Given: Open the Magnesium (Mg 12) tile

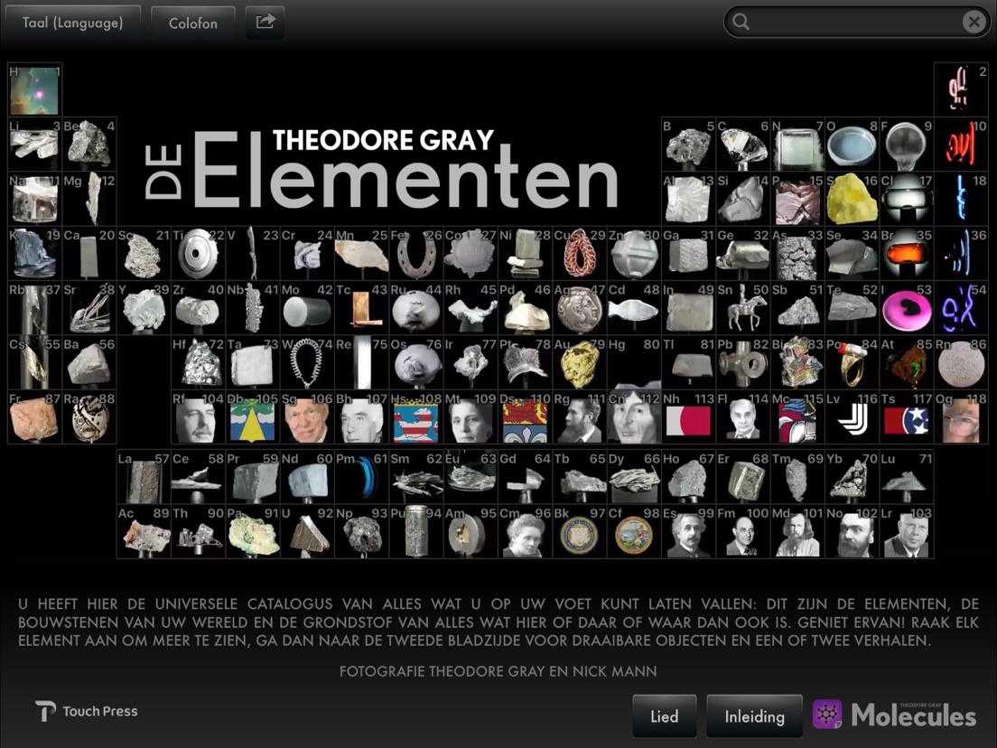Looking at the screenshot, I should (x=89, y=199).
